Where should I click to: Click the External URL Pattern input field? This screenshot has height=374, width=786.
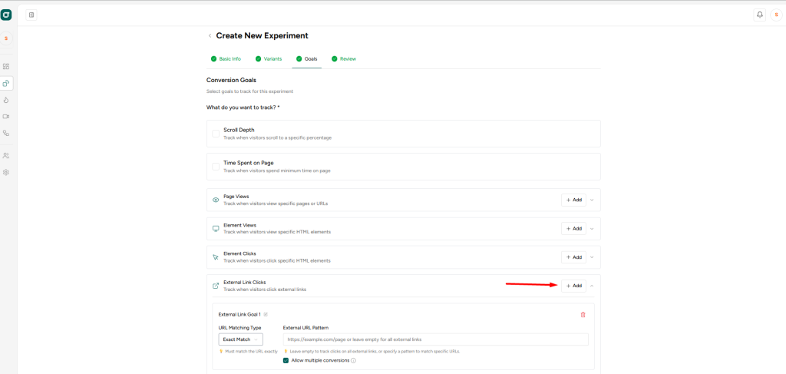[x=435, y=339]
